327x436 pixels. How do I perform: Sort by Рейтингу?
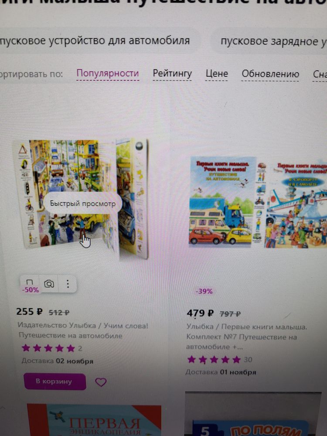click(x=172, y=74)
